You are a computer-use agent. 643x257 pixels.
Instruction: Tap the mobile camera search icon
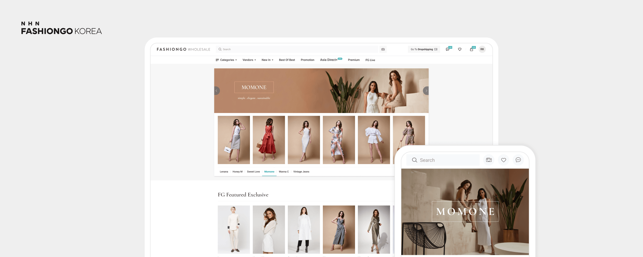click(489, 160)
